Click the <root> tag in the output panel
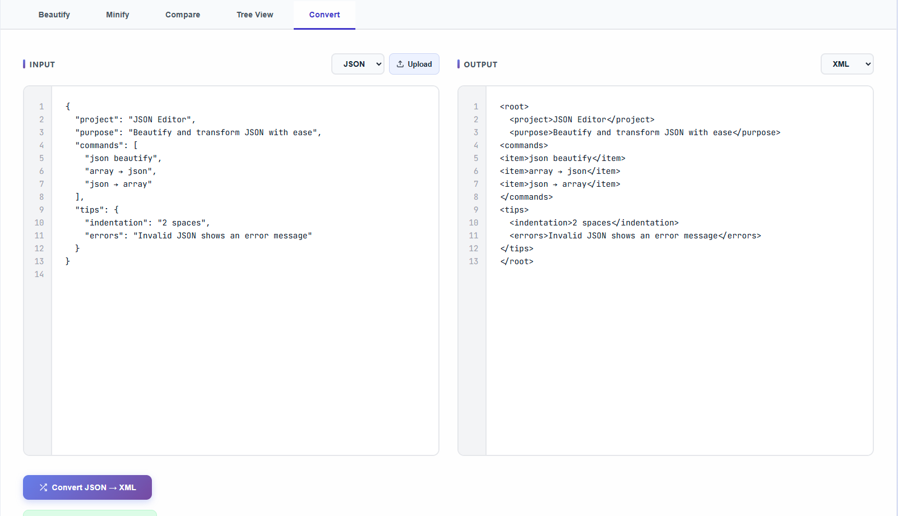 pos(514,106)
